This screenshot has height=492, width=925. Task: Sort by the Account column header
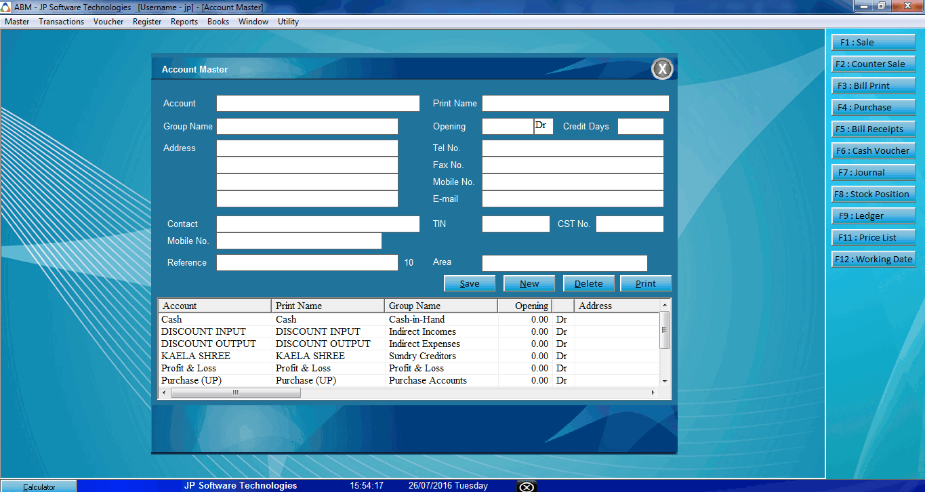215,306
